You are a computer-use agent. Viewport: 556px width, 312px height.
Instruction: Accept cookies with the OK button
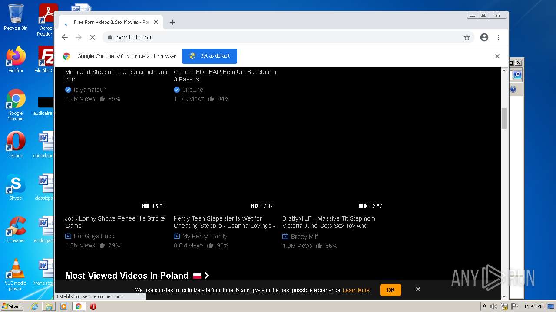391,290
